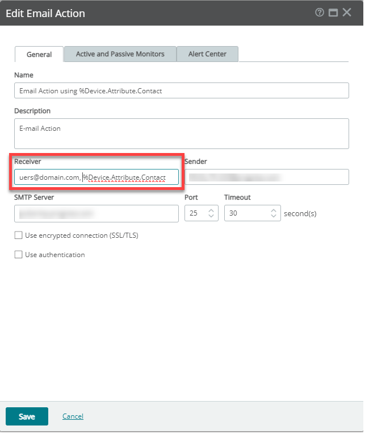Open the Alert Center tab
This screenshot has height=438, width=369.
click(207, 54)
